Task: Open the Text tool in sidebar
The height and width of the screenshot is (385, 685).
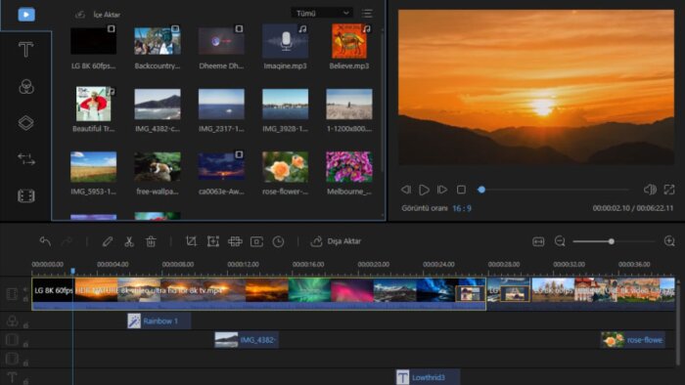Action: click(x=25, y=49)
